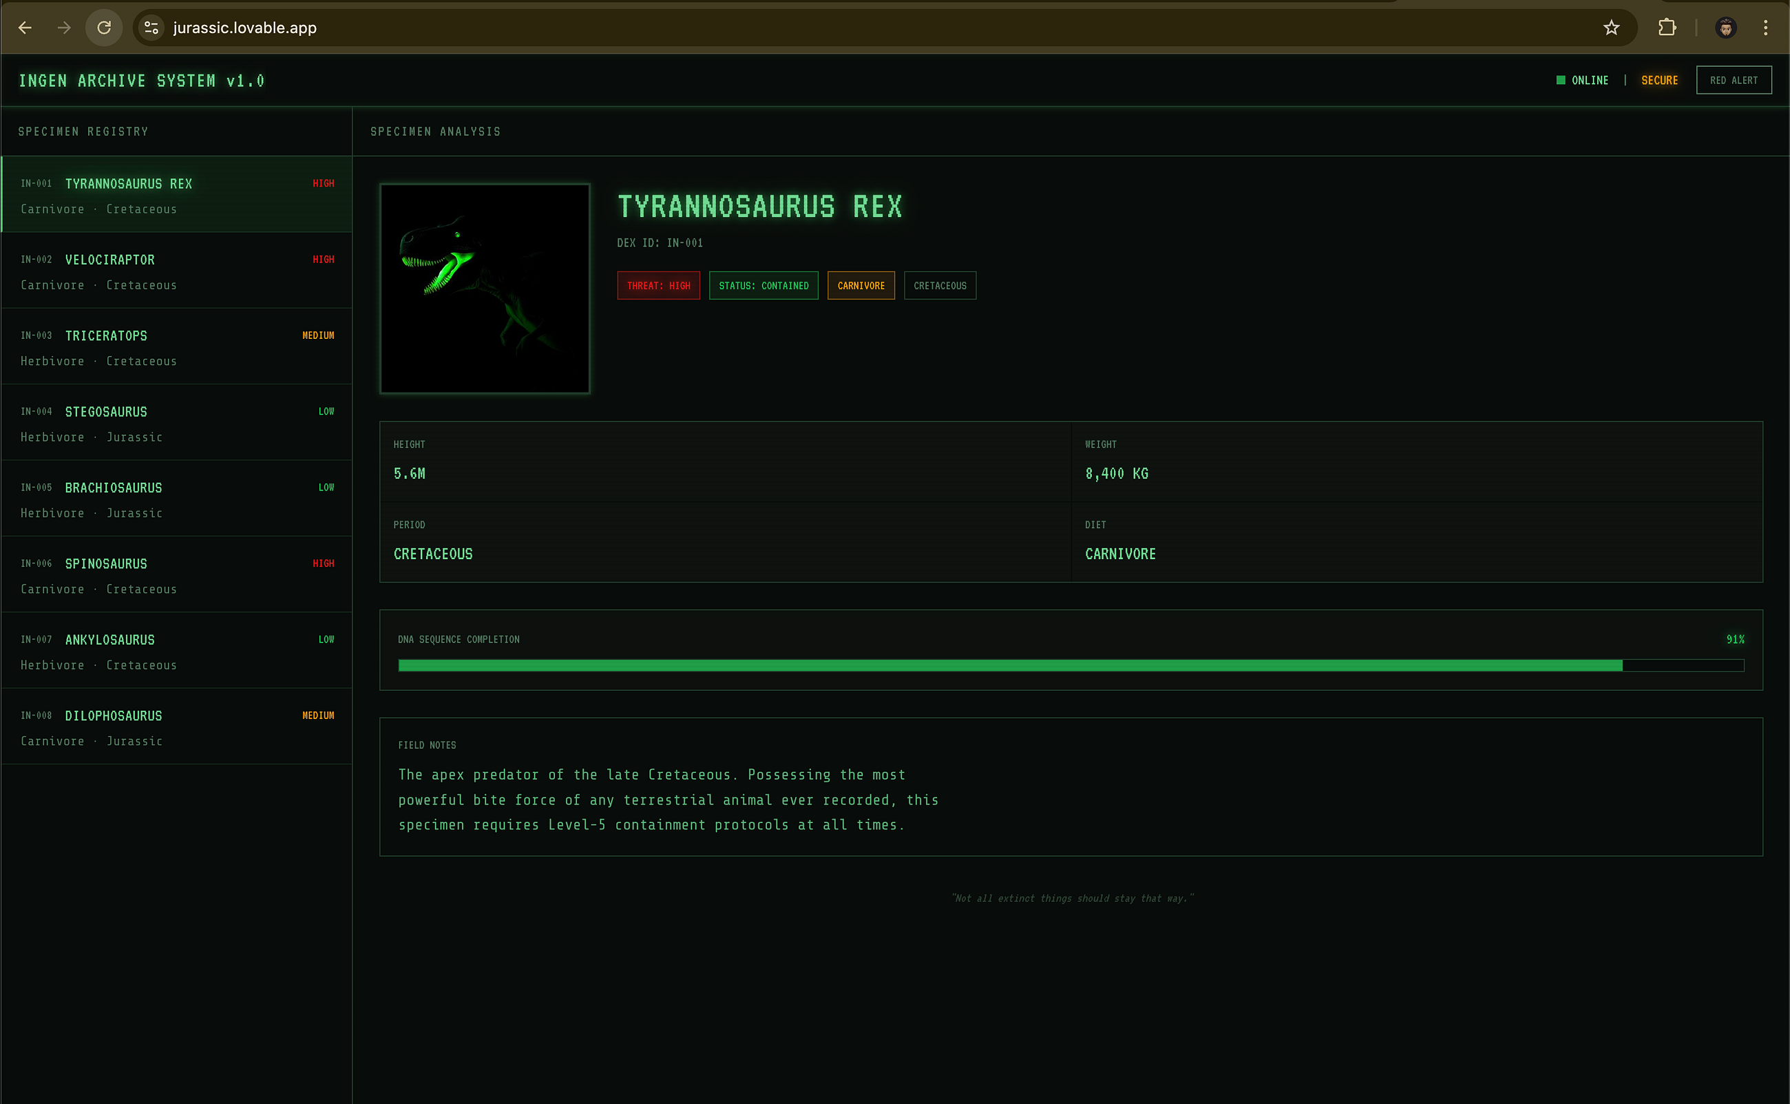Click the HIGH threat label on Spinosaurus

(324, 563)
